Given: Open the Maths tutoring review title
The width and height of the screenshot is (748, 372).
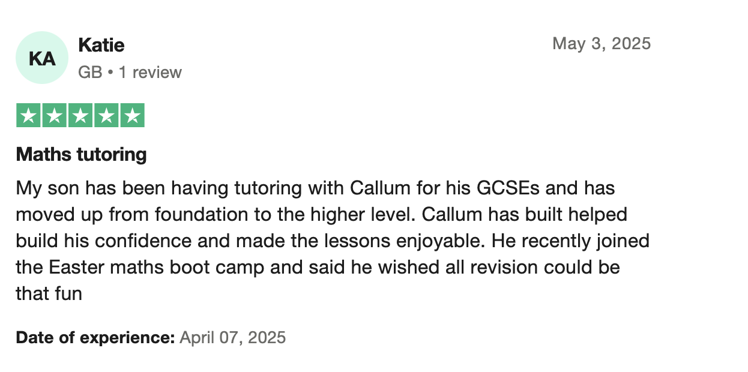Looking at the screenshot, I should (81, 155).
